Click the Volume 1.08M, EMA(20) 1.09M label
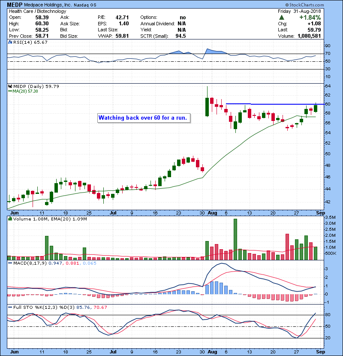343x356 pixels. [50, 219]
